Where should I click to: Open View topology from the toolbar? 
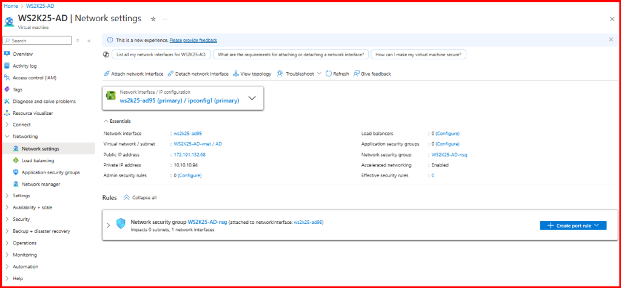click(236, 74)
